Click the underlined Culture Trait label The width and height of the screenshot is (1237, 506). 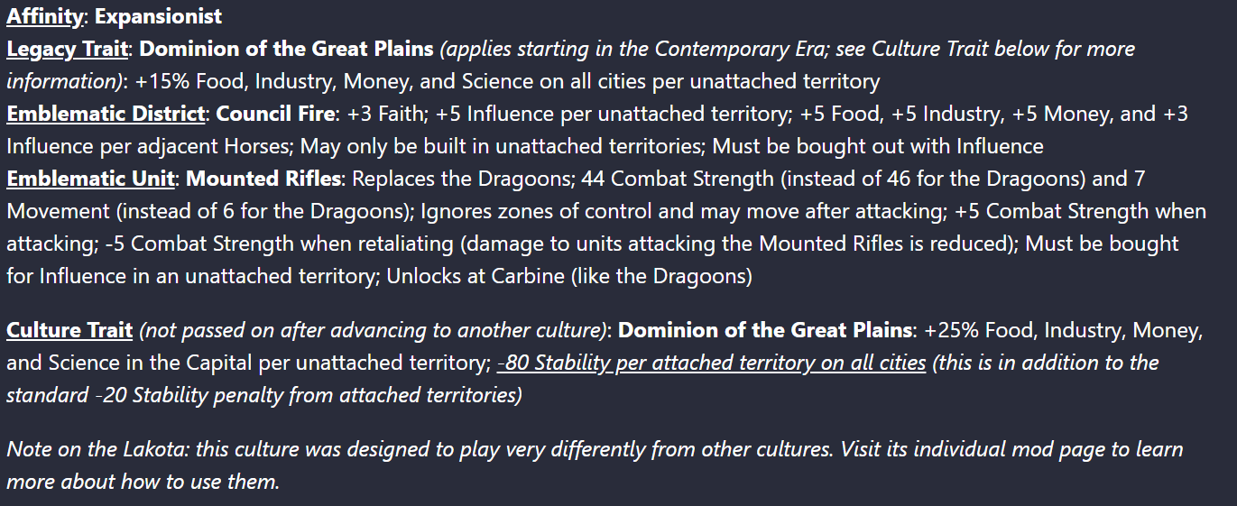(69, 330)
